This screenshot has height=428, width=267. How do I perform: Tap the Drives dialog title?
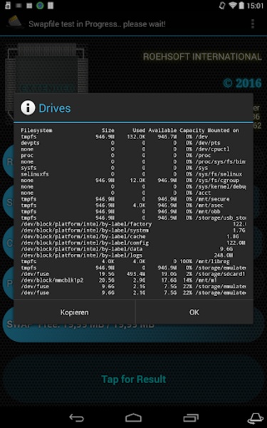point(55,108)
